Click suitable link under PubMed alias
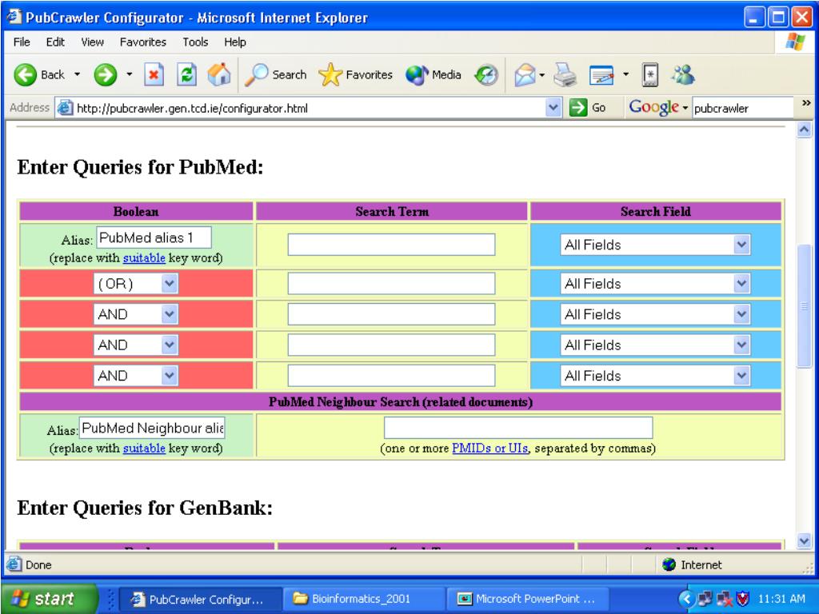819x614 pixels. pyautogui.click(x=144, y=258)
